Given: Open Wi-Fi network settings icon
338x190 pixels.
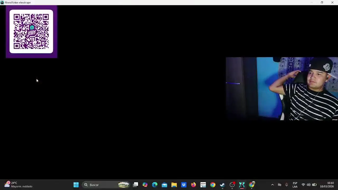Looking at the screenshot, I should [x=303, y=185].
